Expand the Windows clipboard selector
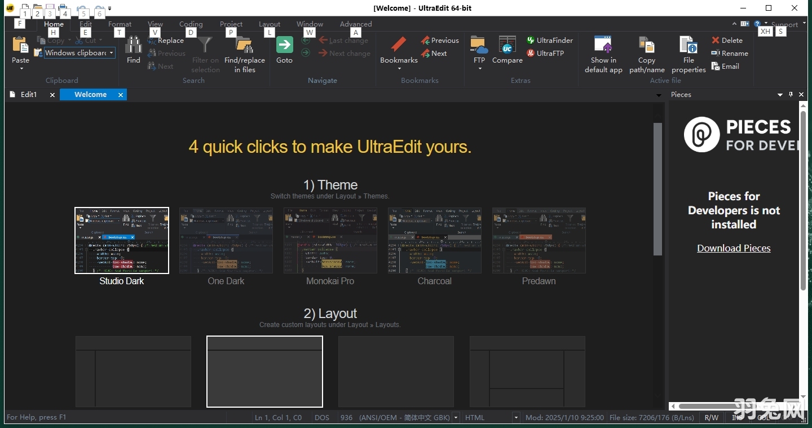Screen dimensions: 812x428 click(111, 53)
